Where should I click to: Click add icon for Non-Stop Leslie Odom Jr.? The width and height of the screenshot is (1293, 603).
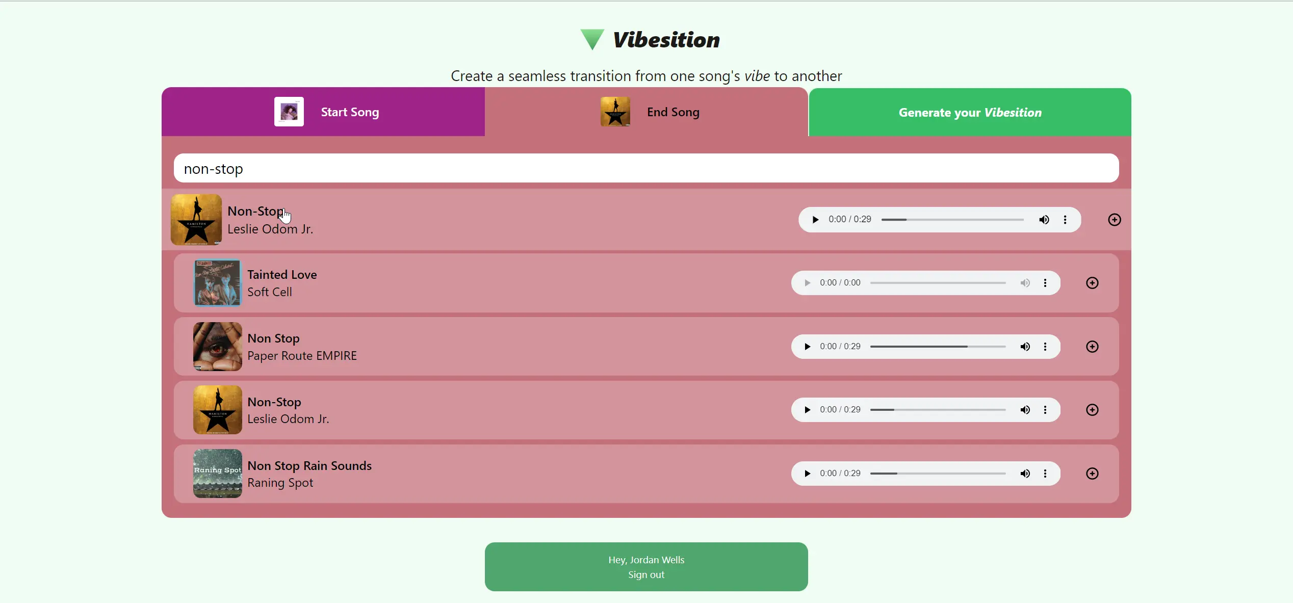click(1113, 219)
